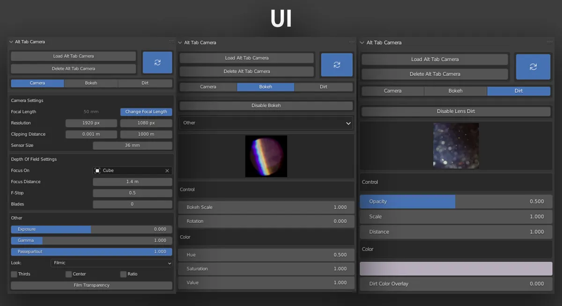
Task: Click Change Focal Length button
Action: 146,112
